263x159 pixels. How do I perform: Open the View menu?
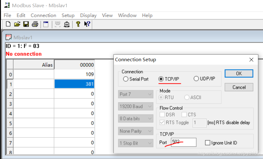107,15
